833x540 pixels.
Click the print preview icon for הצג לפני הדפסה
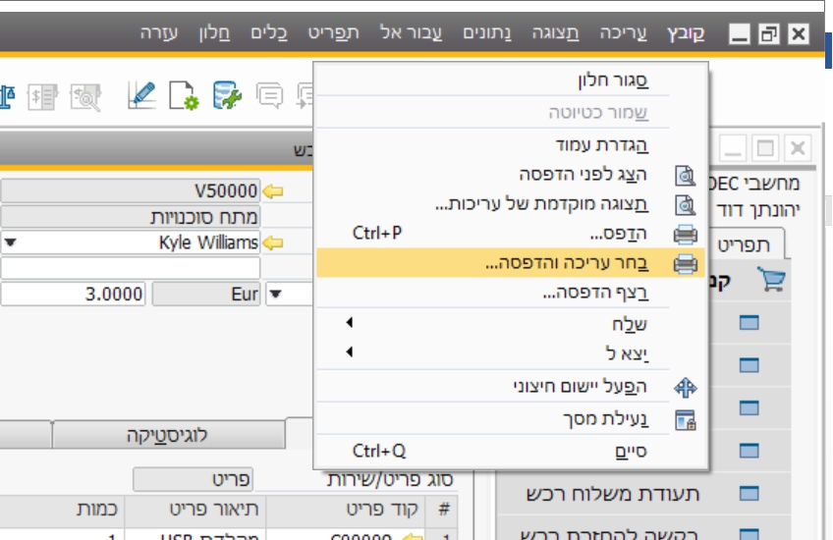pos(685,175)
